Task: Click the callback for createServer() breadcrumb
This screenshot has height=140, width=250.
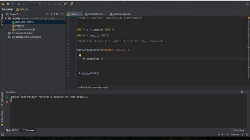Action: [93, 87]
